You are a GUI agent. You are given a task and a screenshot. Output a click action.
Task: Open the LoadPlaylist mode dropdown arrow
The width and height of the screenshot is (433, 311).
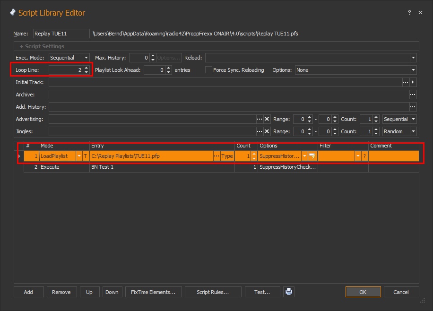click(79, 156)
